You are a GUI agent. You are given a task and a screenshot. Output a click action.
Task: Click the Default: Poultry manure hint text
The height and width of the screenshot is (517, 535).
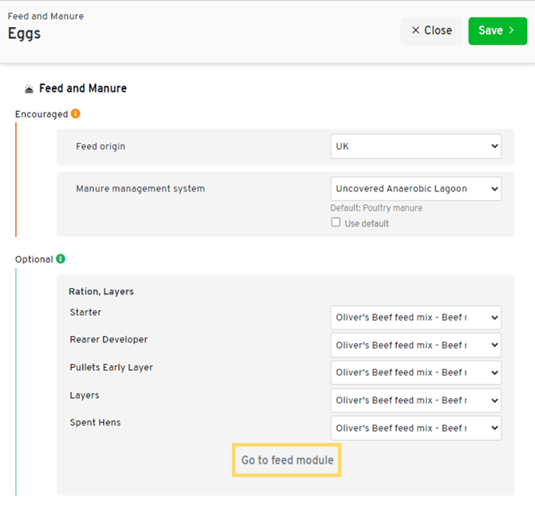[x=376, y=208]
